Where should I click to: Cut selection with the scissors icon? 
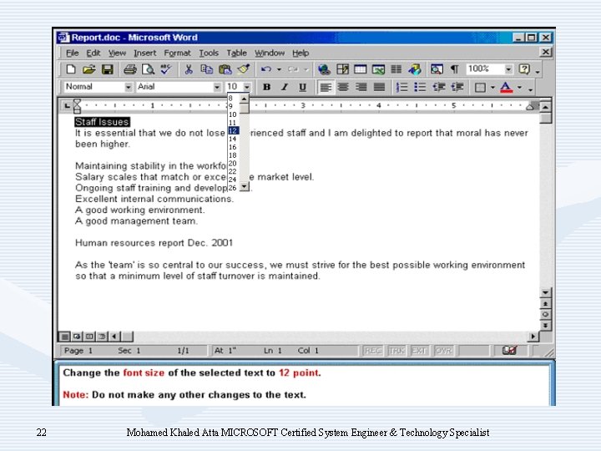(188, 69)
